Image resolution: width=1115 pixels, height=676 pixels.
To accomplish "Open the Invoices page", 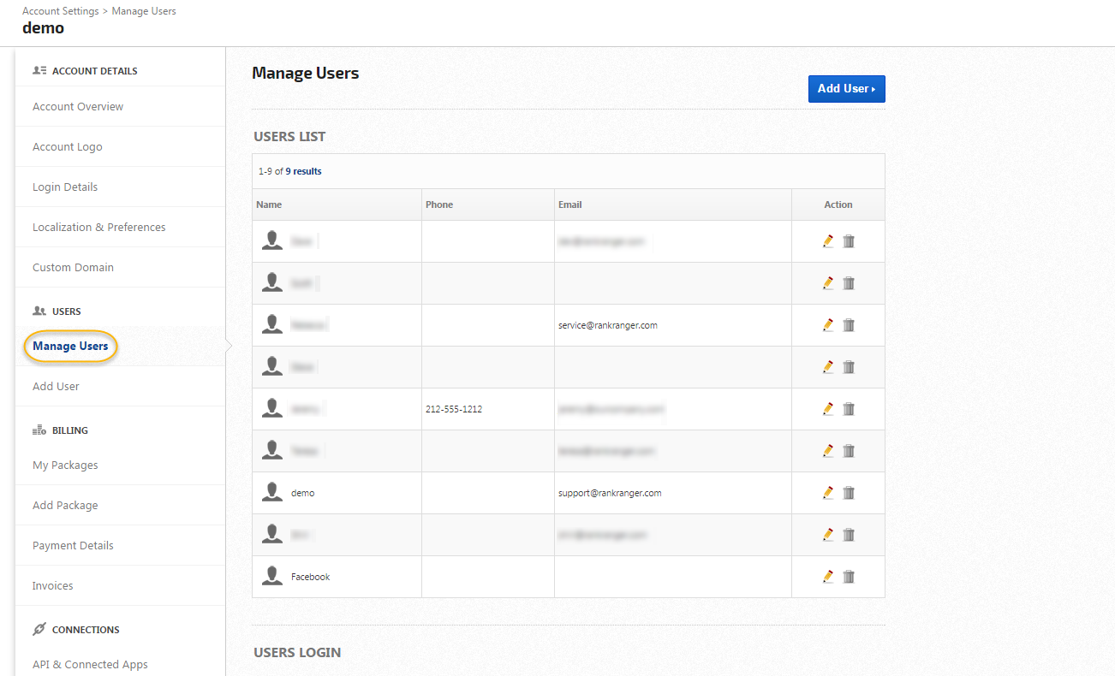I will 53,586.
